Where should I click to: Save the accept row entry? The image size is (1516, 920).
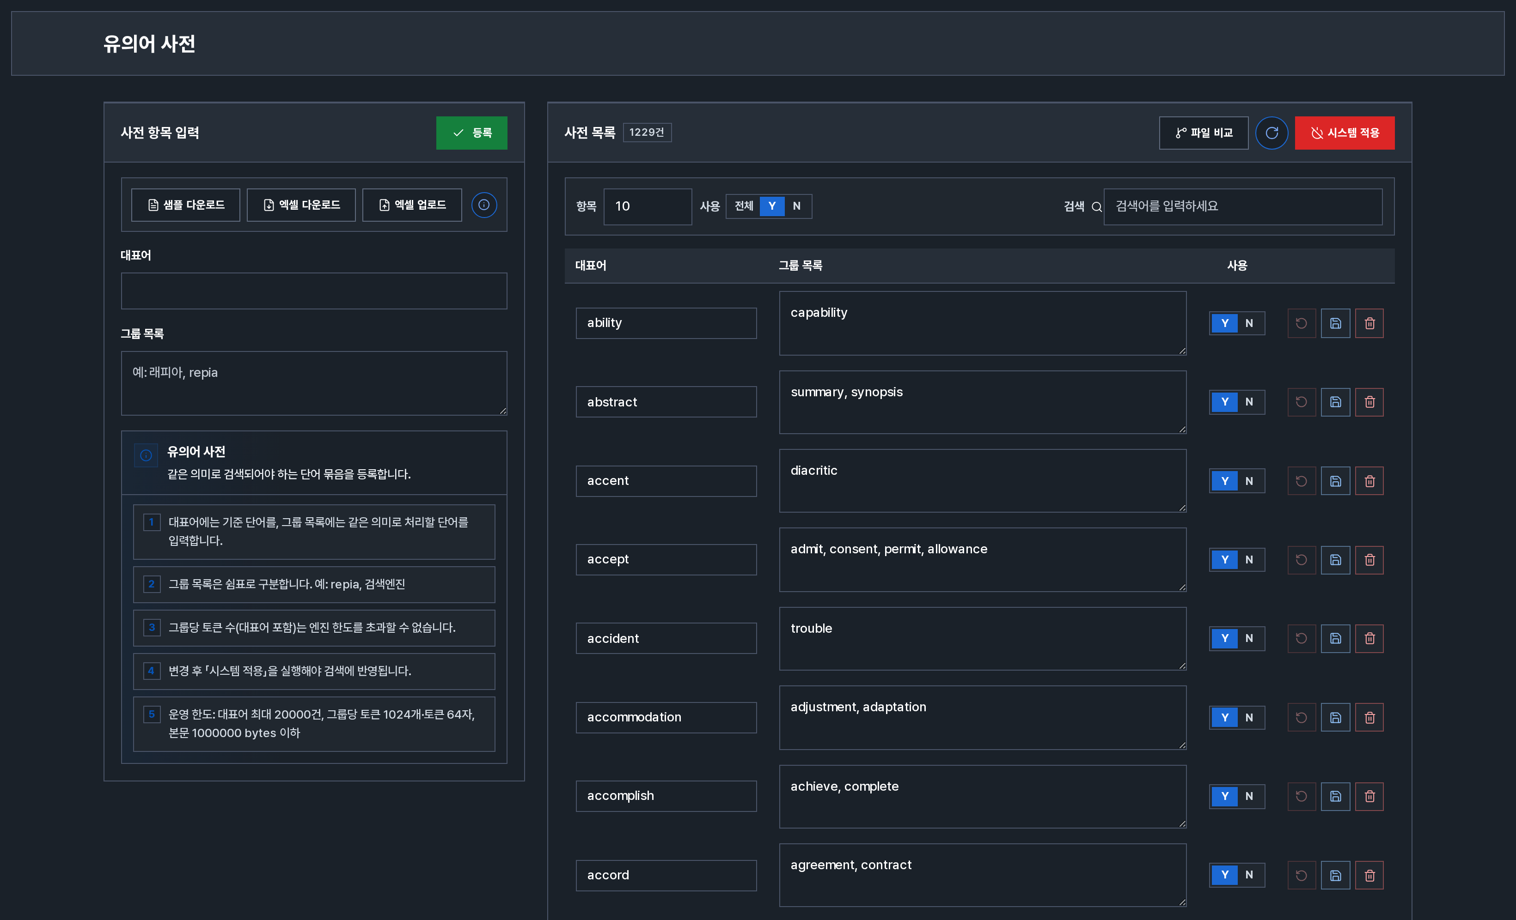[1335, 560]
